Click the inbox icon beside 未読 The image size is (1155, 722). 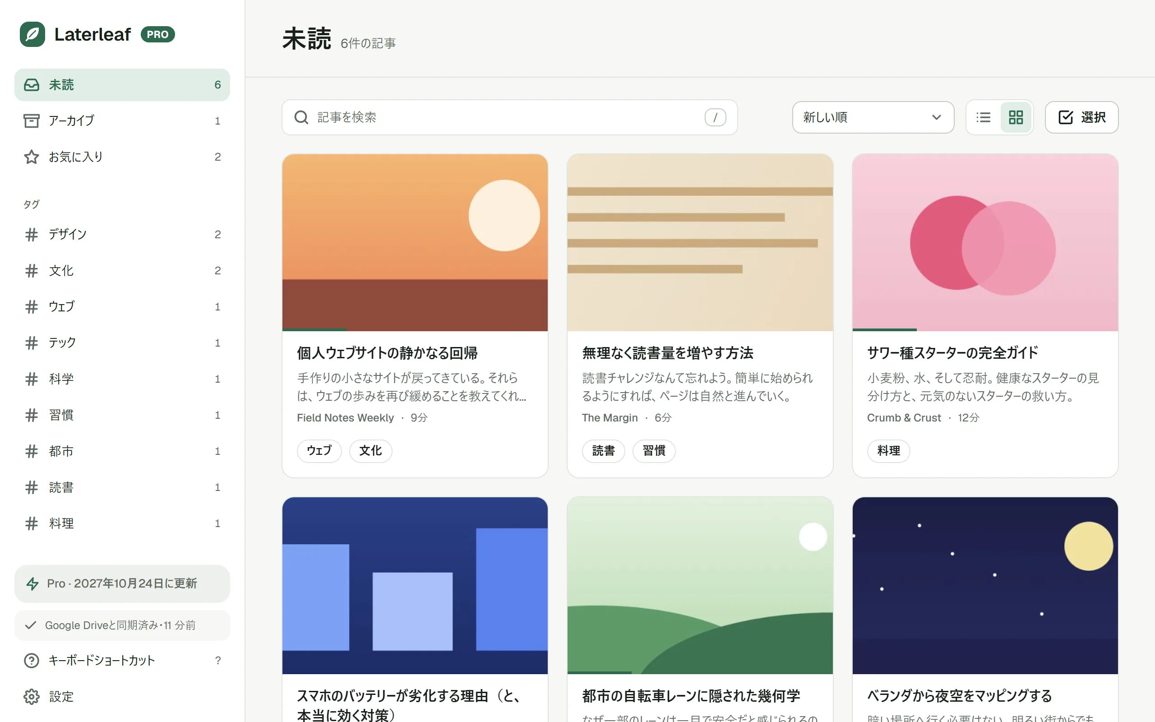click(x=32, y=85)
